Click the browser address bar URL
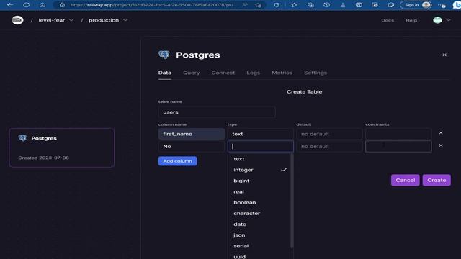 [153, 5]
